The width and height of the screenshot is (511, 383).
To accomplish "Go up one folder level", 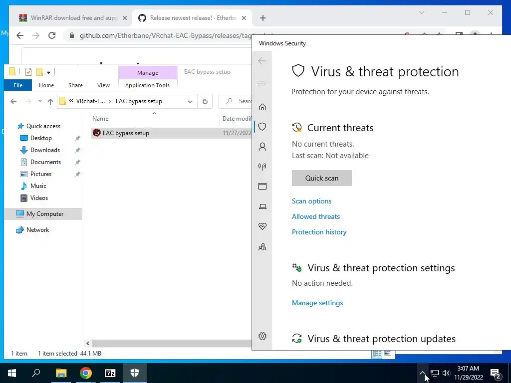I will 50,102.
